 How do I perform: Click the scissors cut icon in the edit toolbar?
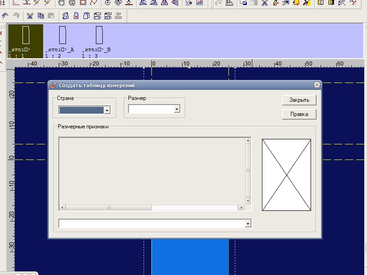30,16
